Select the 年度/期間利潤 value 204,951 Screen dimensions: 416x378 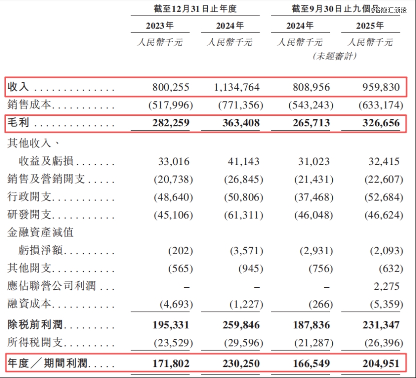click(381, 363)
